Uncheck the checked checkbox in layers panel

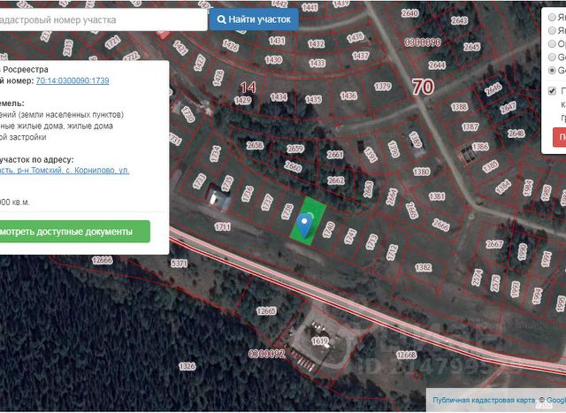tap(553, 91)
